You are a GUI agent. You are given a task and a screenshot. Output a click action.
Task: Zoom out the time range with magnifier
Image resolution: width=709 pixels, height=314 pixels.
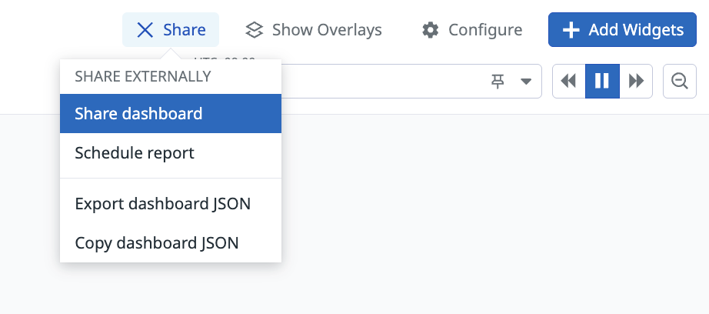680,82
